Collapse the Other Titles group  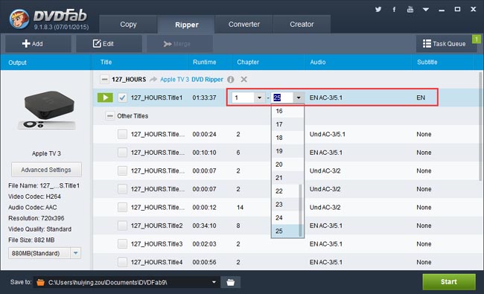(x=109, y=116)
